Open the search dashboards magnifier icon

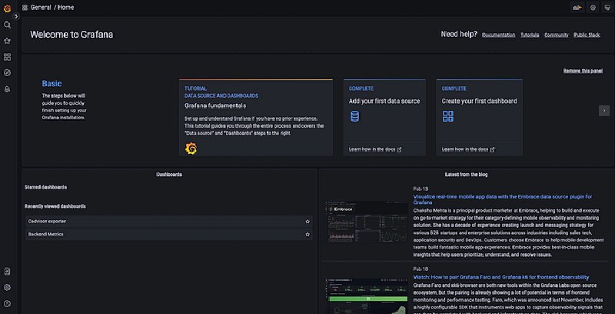pyautogui.click(x=7, y=25)
